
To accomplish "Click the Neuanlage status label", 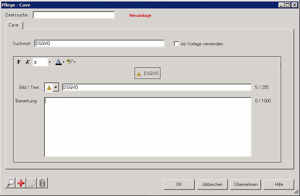I will coord(140,15).
